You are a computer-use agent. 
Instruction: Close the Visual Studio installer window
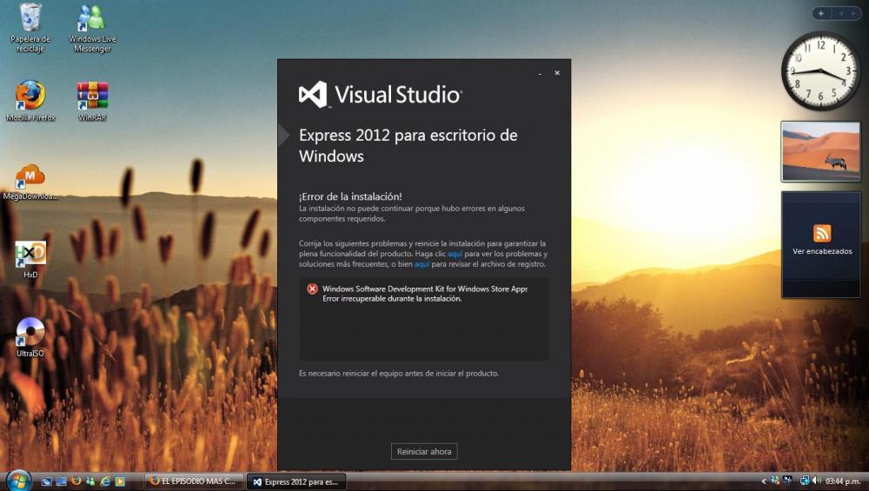pyautogui.click(x=557, y=73)
